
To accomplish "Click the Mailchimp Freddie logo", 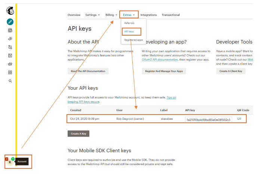I will [10, 11].
